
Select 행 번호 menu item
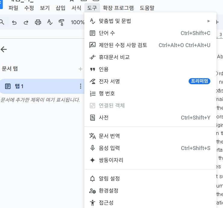coord(150,94)
